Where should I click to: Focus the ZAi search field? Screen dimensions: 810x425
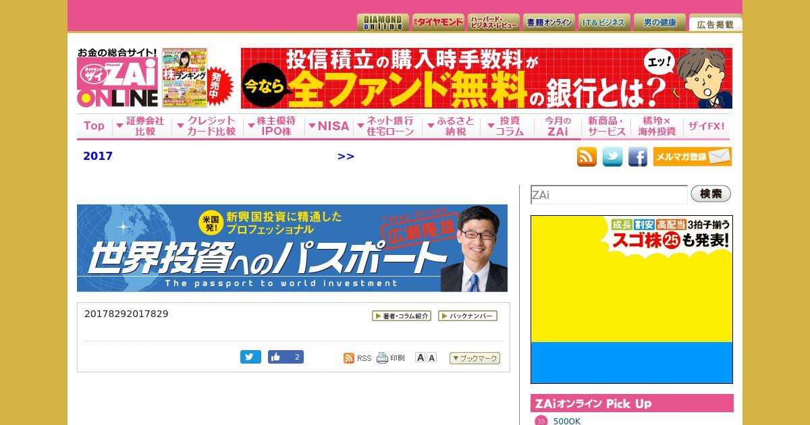tap(609, 195)
